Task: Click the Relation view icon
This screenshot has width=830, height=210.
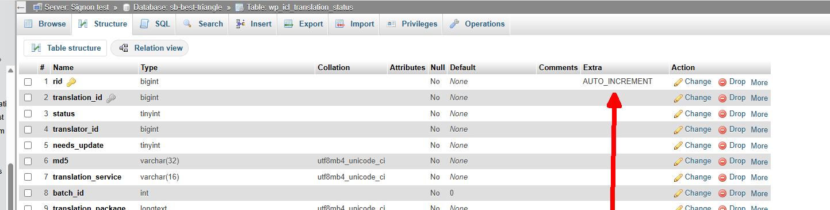Action: pyautogui.click(x=124, y=48)
